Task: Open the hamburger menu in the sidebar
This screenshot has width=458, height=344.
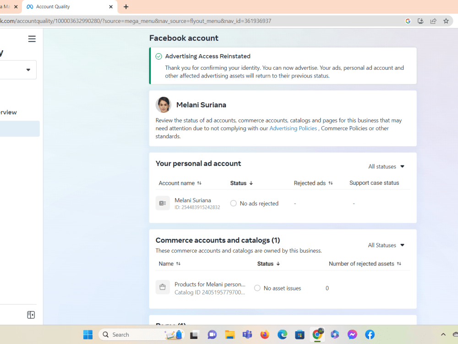Action: pos(32,39)
